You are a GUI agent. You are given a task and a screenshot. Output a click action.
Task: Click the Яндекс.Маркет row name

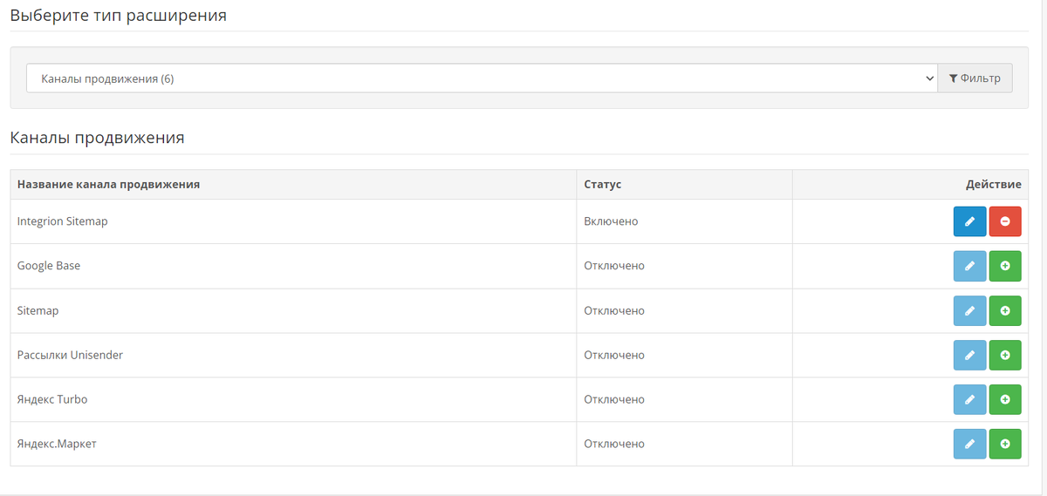[57, 444]
